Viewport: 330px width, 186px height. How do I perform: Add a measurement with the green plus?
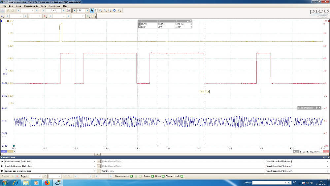[131, 176]
